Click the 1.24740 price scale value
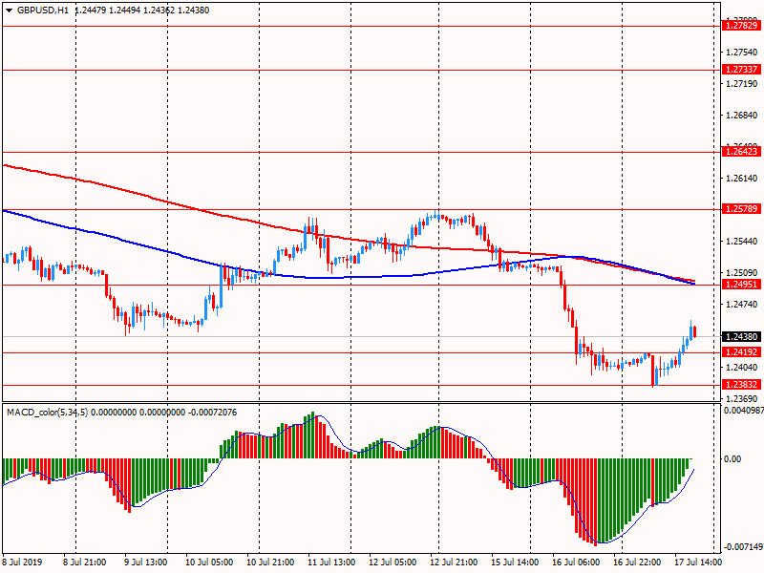This screenshot has height=573, width=764. pyautogui.click(x=742, y=305)
